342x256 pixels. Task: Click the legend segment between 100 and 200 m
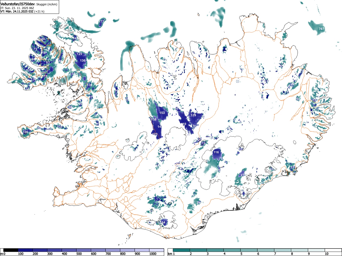coord(25,250)
